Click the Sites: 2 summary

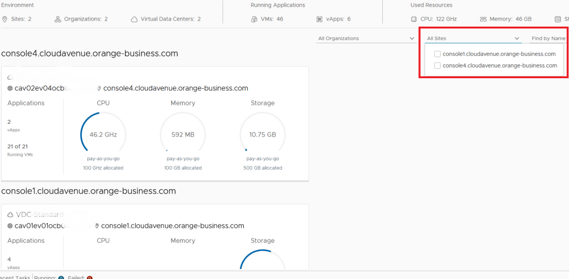[x=17, y=19]
